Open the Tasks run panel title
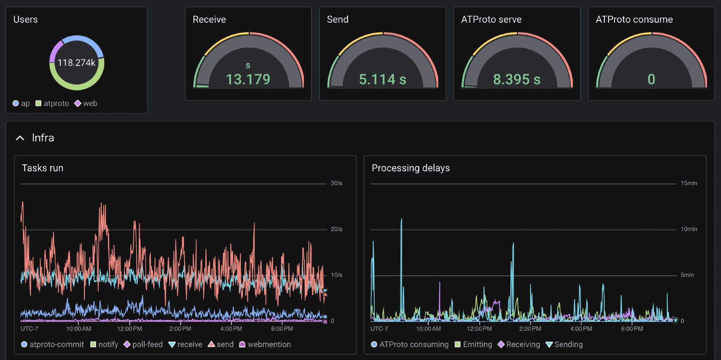The height and width of the screenshot is (360, 721). pos(43,168)
